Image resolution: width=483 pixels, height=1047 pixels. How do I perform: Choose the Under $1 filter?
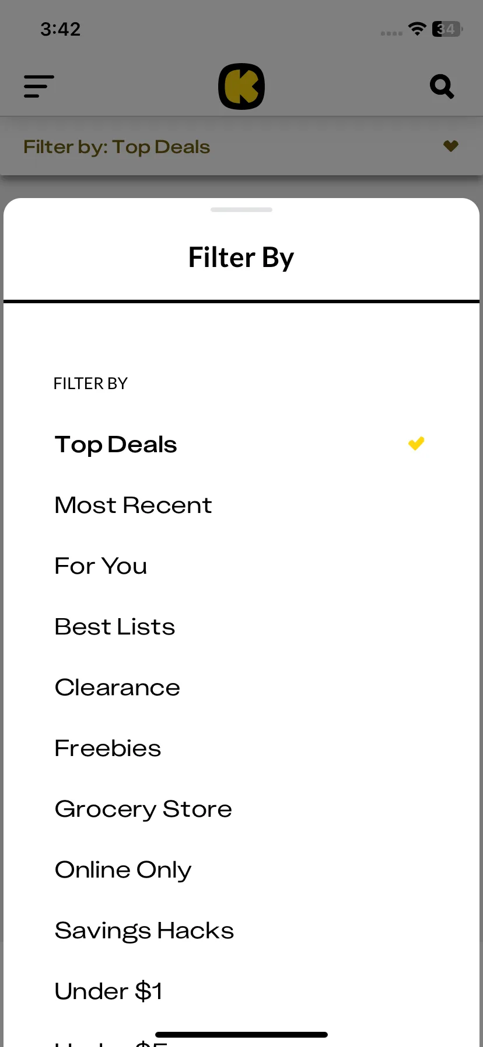point(242,991)
